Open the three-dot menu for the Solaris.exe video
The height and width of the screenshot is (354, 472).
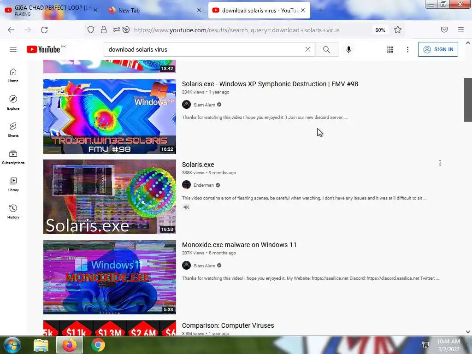pyautogui.click(x=440, y=163)
